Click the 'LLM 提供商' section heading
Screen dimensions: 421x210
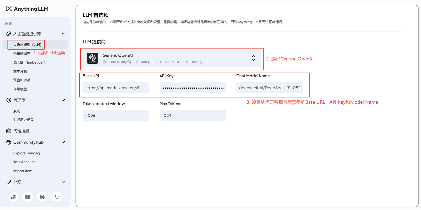click(x=94, y=42)
